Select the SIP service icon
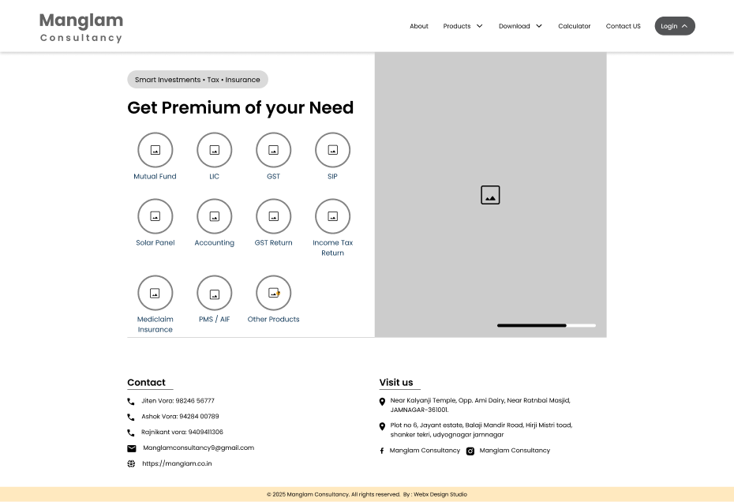Image resolution: width=734 pixels, height=502 pixels. click(332, 150)
